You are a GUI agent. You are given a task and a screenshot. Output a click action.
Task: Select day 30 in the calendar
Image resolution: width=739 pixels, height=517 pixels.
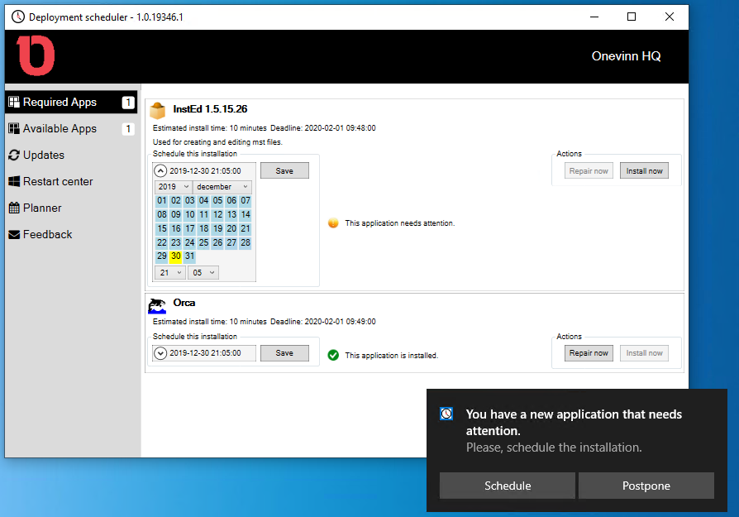(x=175, y=256)
